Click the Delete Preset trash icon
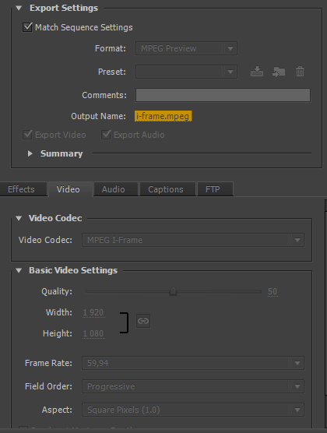The image size is (327, 433). [x=300, y=72]
